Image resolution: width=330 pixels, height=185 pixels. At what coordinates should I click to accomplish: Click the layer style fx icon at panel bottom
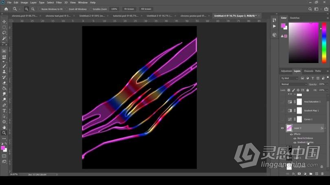click(293, 174)
